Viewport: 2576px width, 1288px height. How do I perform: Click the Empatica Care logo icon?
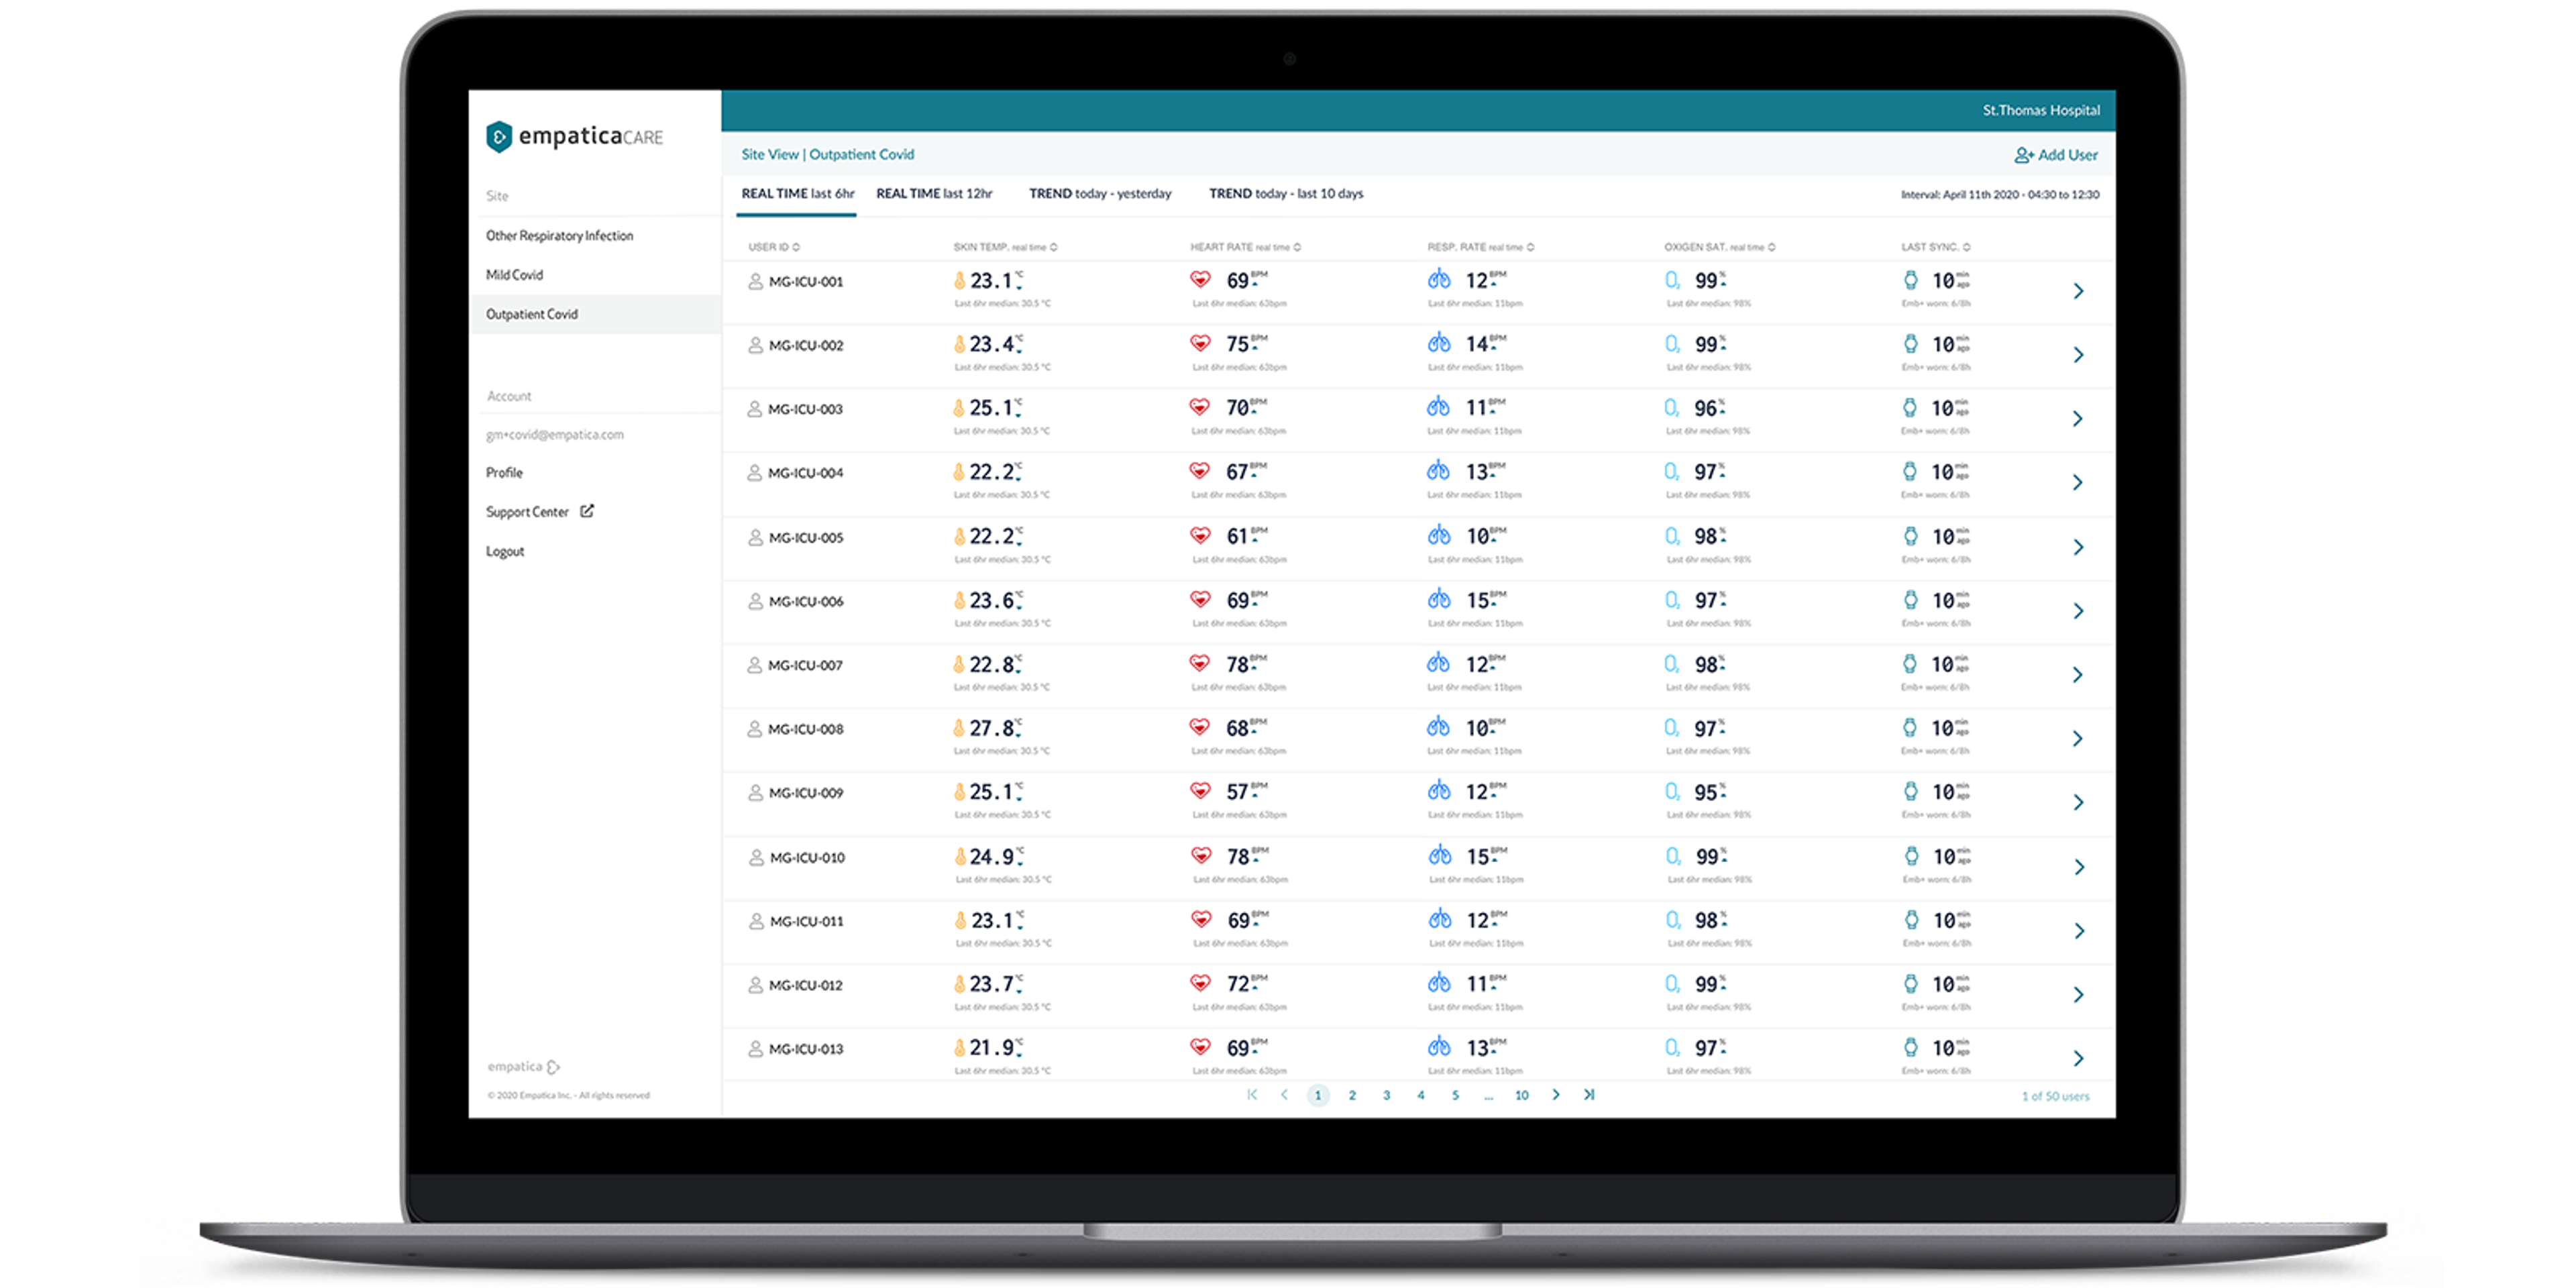coord(499,137)
